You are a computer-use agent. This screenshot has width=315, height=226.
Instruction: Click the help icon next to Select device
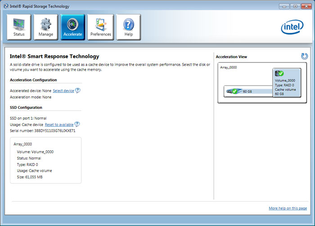(x=77, y=90)
